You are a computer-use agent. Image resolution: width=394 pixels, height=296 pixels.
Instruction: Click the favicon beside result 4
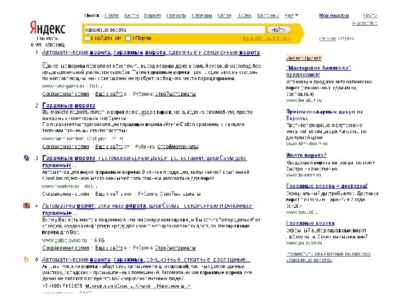click(x=26, y=206)
